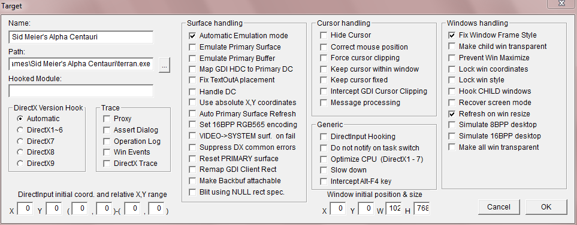Enable the Proxy trace checkbox
The image size is (577, 225).
click(x=107, y=119)
